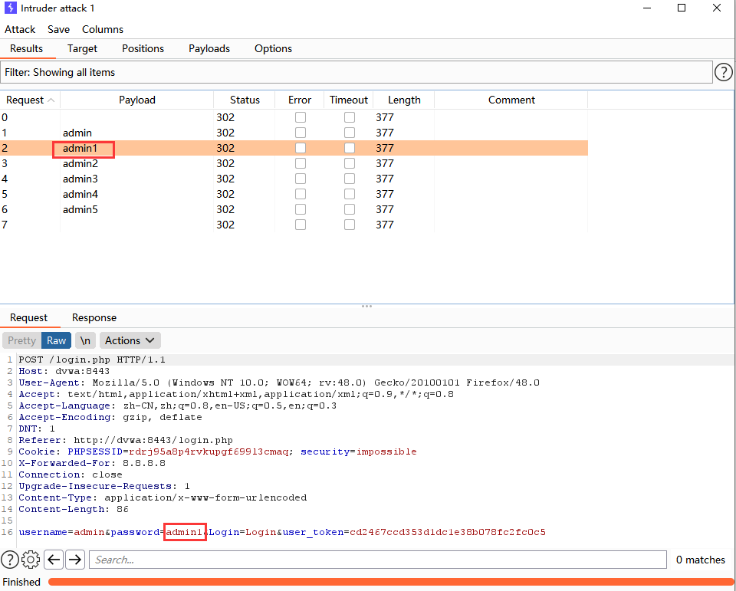This screenshot has height=591, width=736.
Task: Switch to the Pretty request view
Action: click(x=21, y=340)
